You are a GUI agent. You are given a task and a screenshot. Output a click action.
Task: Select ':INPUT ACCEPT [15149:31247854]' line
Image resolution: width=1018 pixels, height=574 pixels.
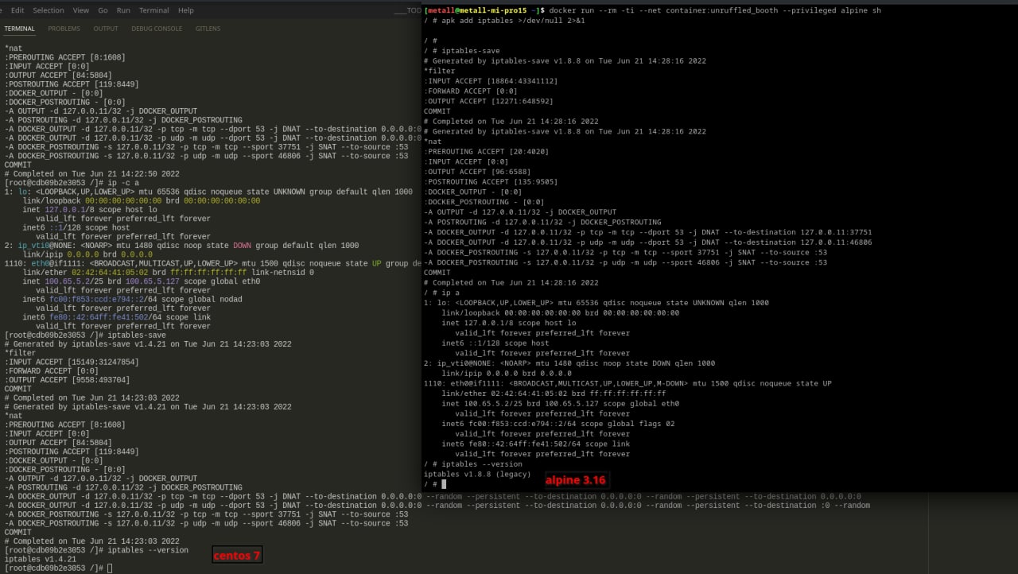tap(72, 362)
